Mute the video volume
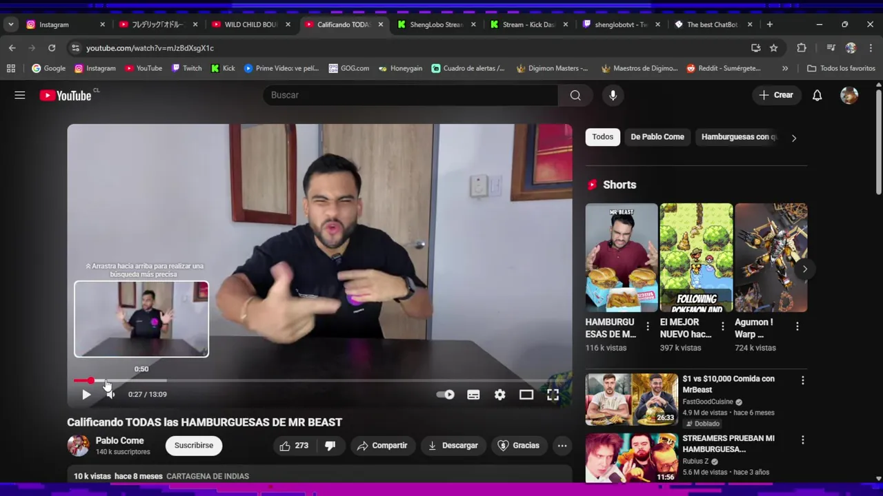This screenshot has height=496, width=883. pyautogui.click(x=110, y=395)
